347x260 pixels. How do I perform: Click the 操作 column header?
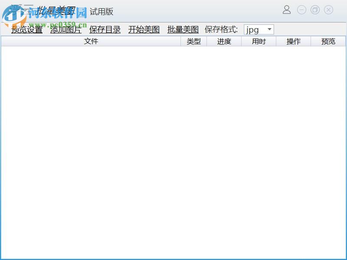293,41
